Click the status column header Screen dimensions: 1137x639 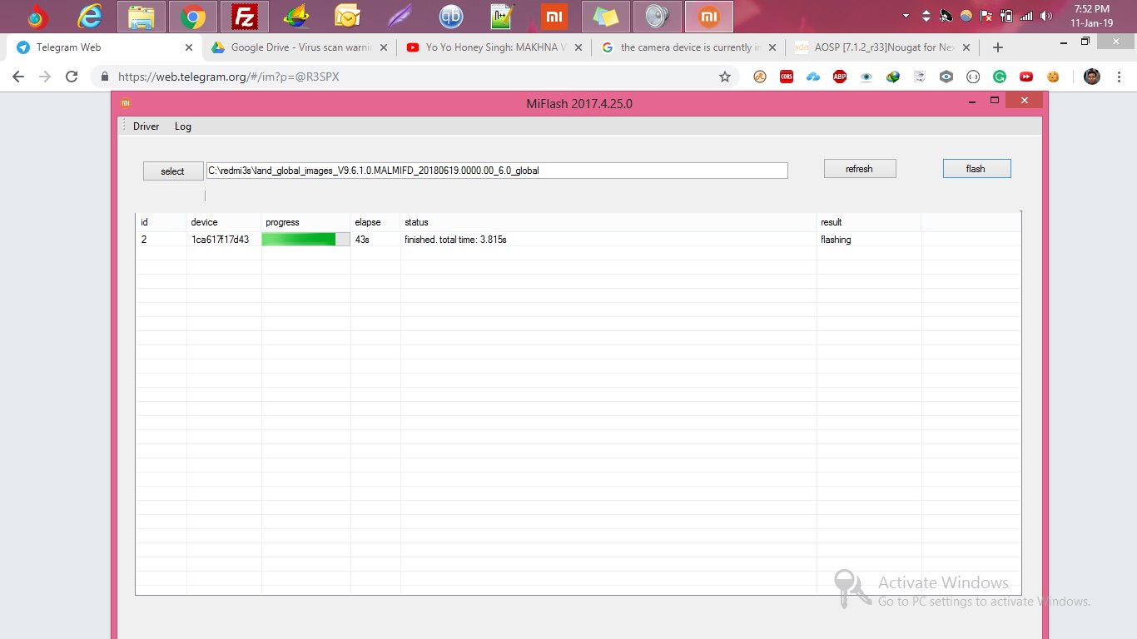coord(608,222)
